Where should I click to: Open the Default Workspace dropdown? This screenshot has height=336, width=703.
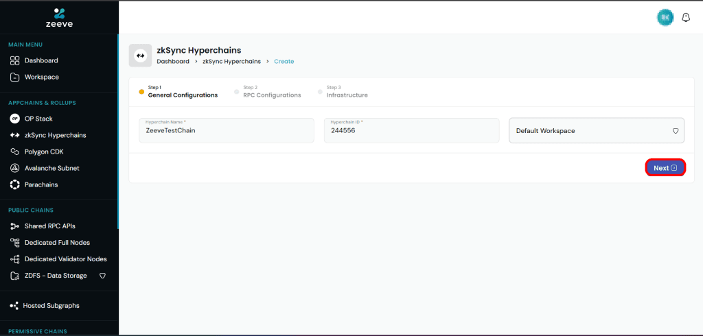coord(597,131)
